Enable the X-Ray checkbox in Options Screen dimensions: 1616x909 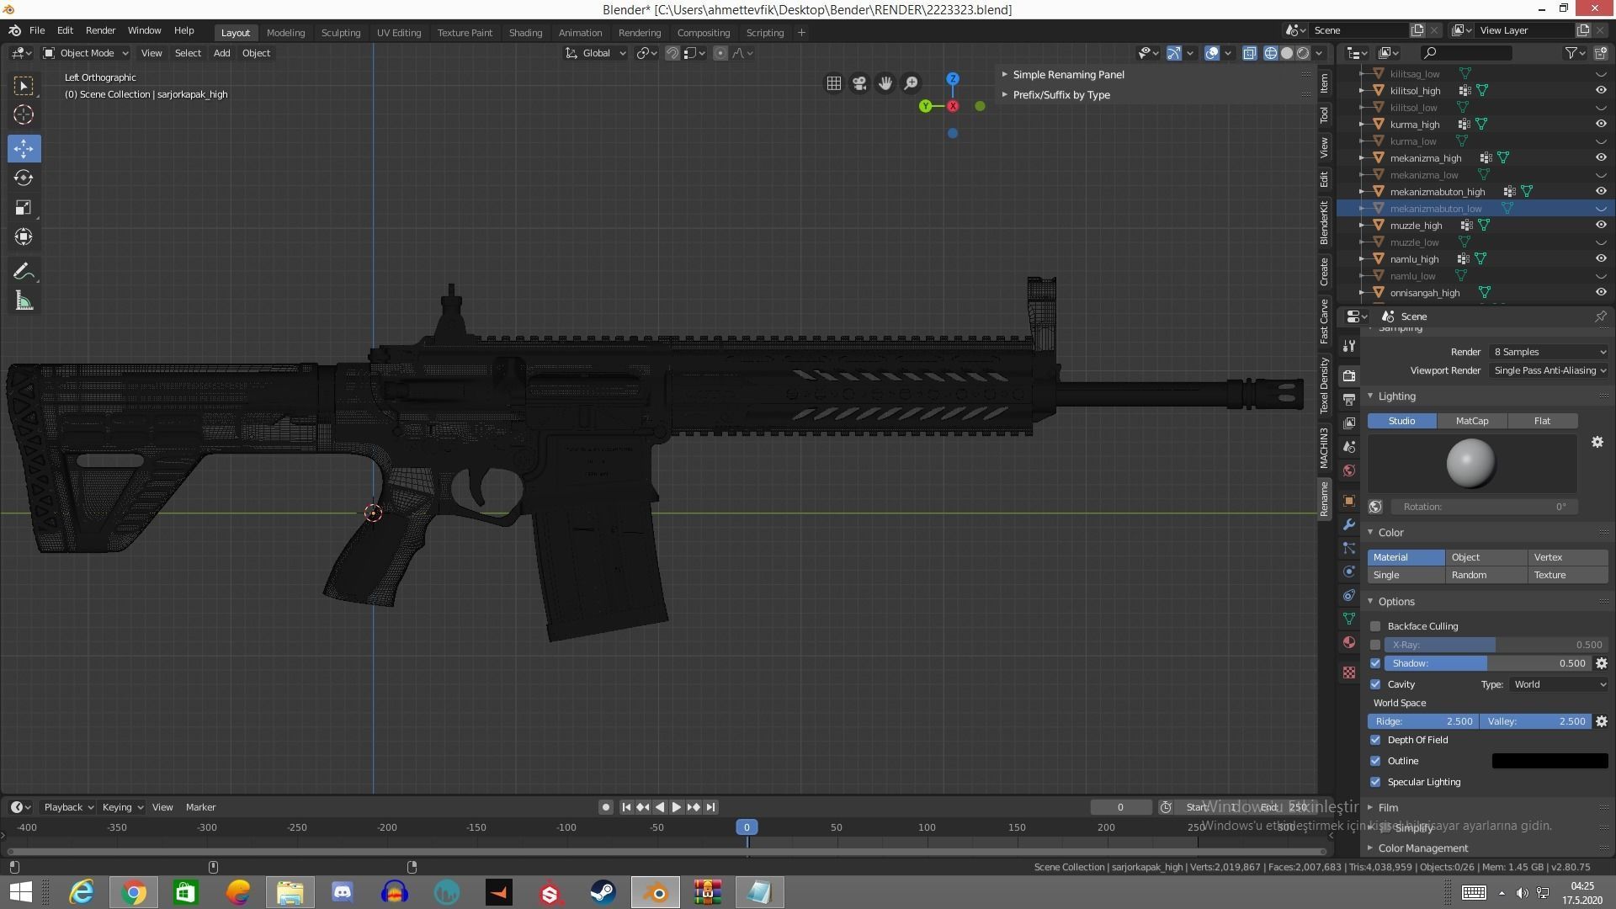(1375, 645)
